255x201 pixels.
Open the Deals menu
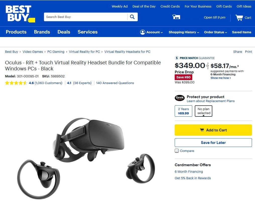click(64, 32)
